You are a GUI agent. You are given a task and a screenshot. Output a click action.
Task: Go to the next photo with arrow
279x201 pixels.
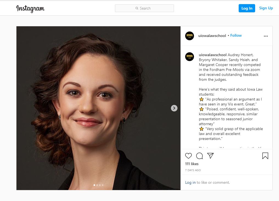click(x=174, y=108)
